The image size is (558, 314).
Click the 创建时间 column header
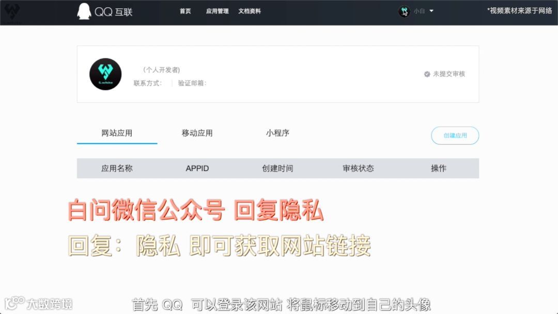[277, 168]
